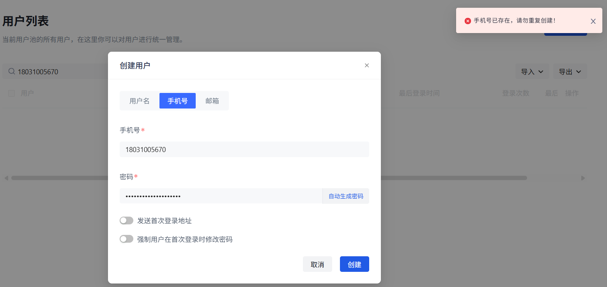Toggle 强制用户在首次登录时修改密码 on
This screenshot has height=287, width=607.
coord(126,239)
